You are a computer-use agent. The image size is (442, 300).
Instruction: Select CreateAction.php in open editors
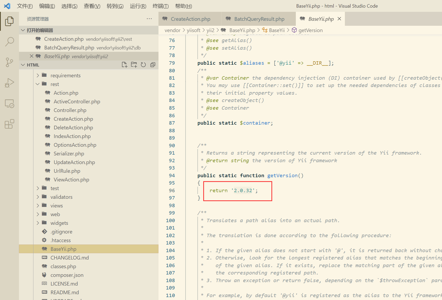[x=89, y=39]
